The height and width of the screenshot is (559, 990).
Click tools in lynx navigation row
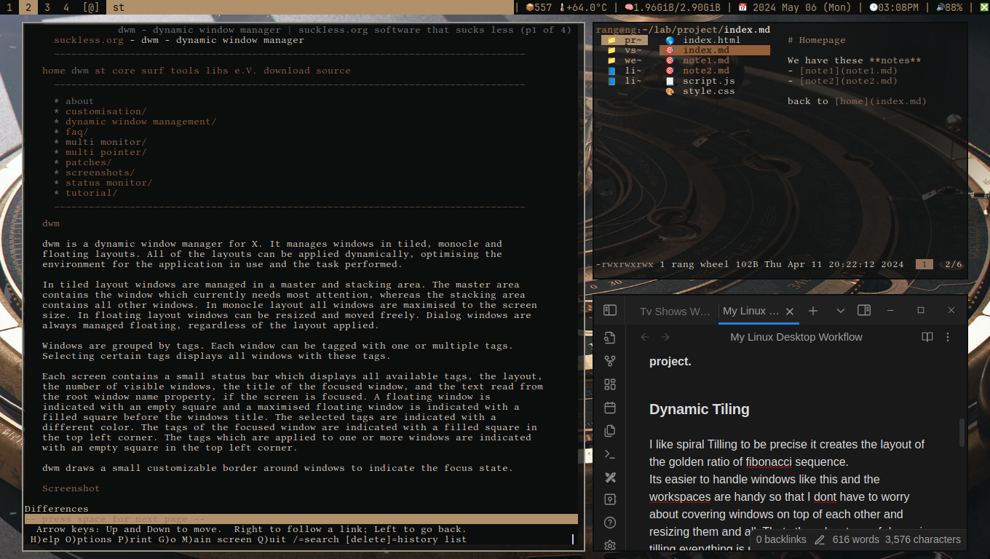185,71
